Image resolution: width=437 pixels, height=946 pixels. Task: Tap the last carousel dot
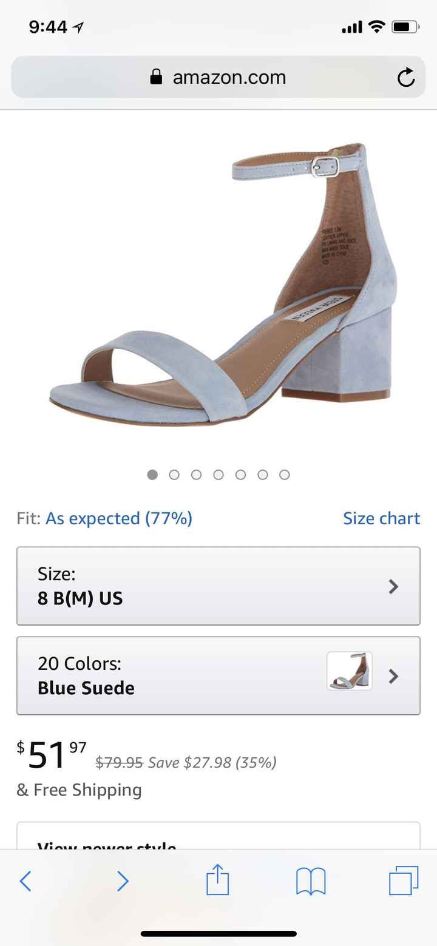click(x=284, y=475)
